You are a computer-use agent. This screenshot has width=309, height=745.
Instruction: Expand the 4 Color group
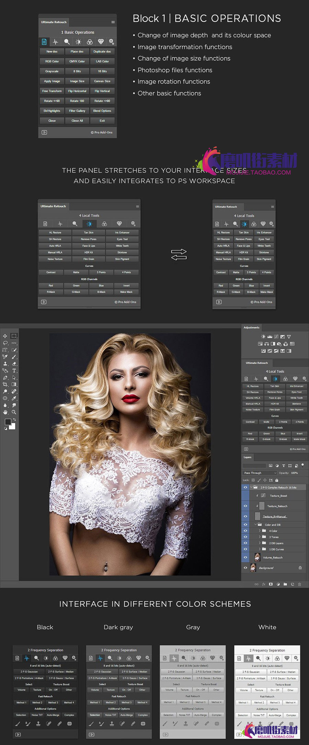tap(260, 531)
